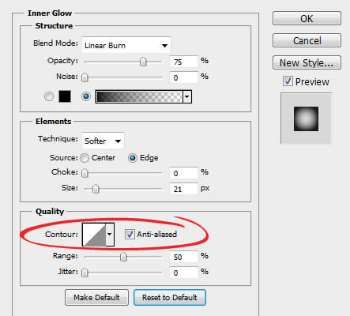The width and height of the screenshot is (350, 316).
Task: Toggle the Anti-aliased checkbox
Action: 130,234
